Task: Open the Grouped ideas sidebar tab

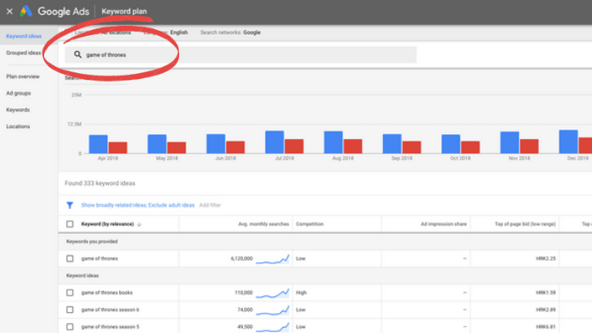Action: point(23,52)
